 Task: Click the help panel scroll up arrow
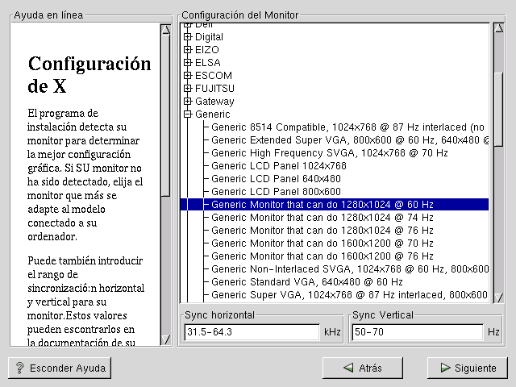pos(165,30)
